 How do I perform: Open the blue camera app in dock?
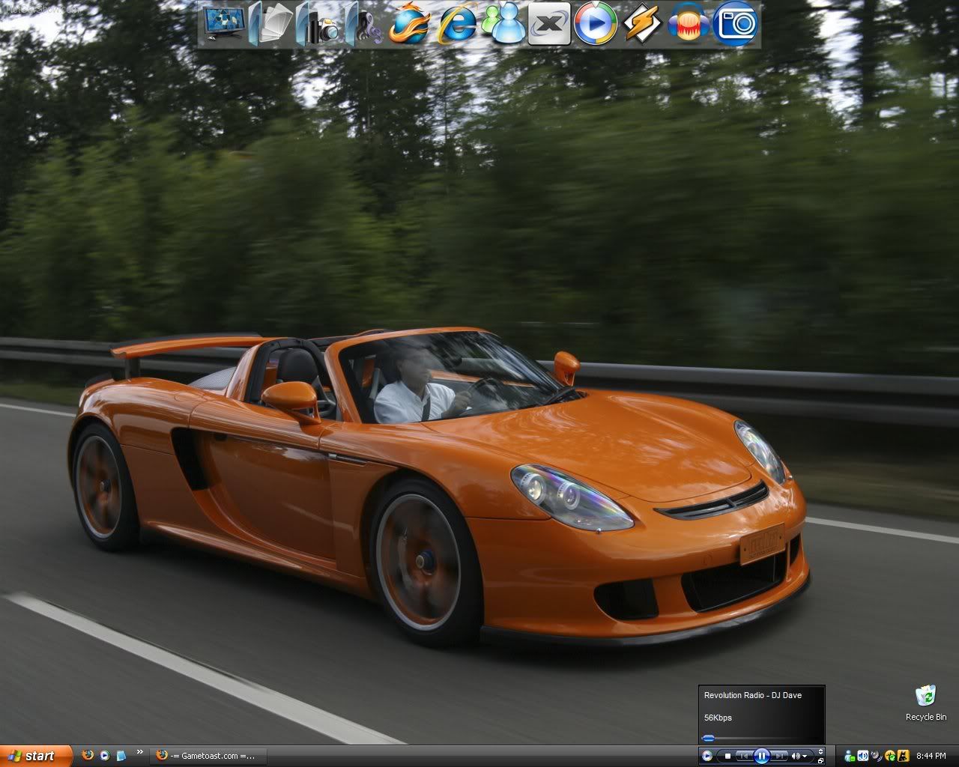pyautogui.click(x=736, y=24)
